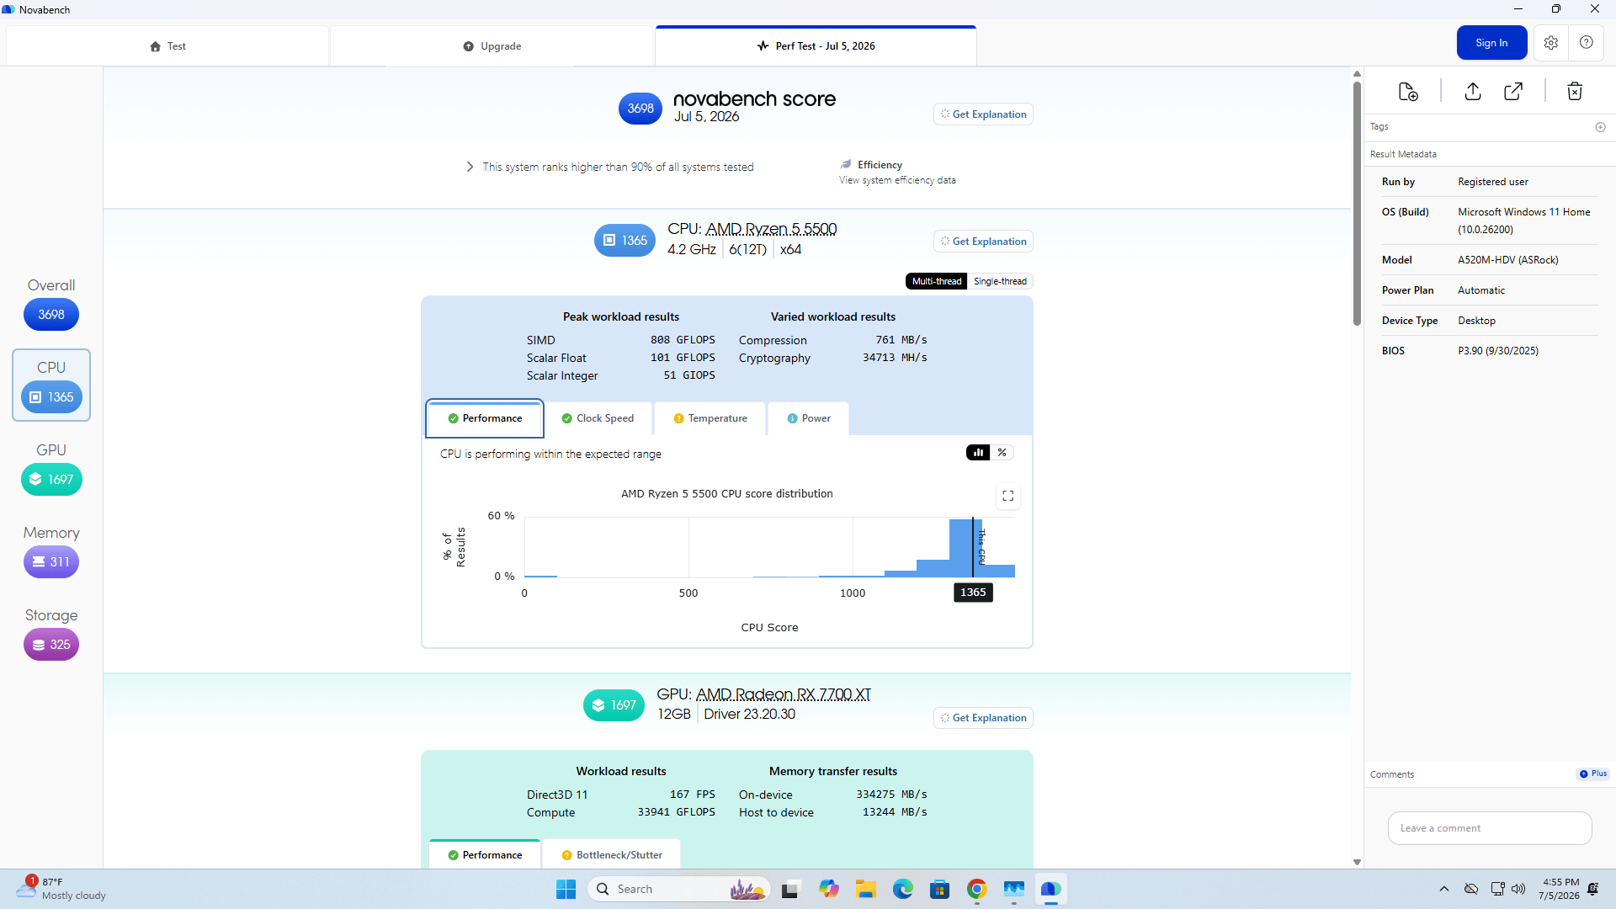The height and width of the screenshot is (909, 1616).
Task: Open File Explorer from the taskbar
Action: click(866, 889)
